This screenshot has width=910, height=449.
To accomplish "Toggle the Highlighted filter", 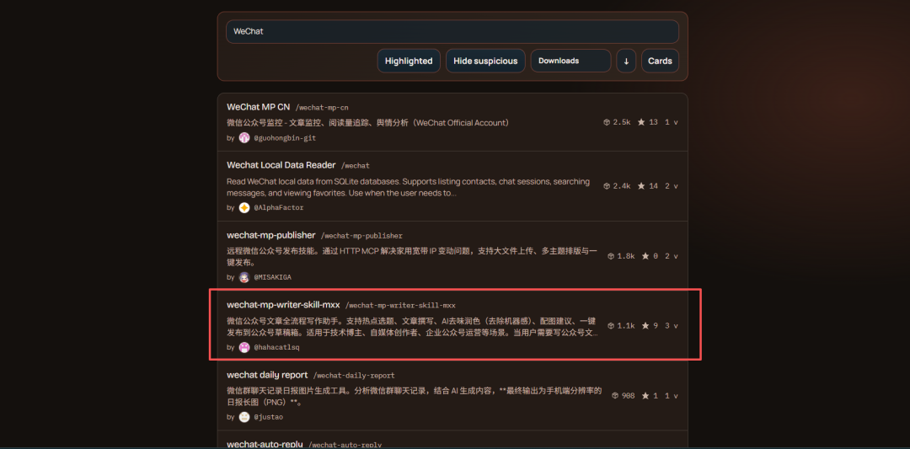I will tap(409, 61).
